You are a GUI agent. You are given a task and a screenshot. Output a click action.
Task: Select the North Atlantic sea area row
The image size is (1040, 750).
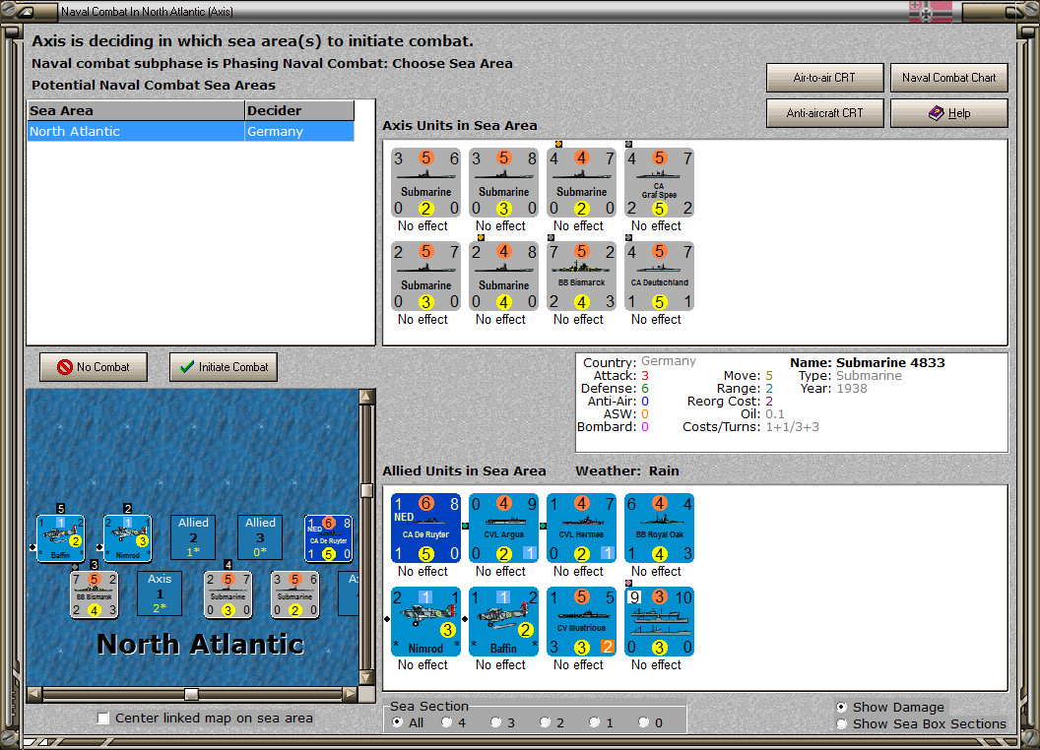tap(191, 131)
